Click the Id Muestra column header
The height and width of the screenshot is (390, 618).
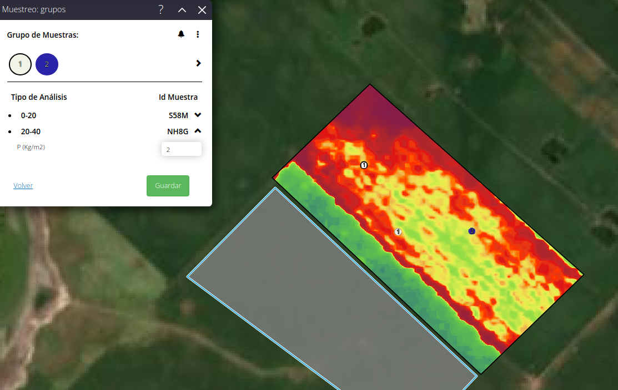coord(178,97)
